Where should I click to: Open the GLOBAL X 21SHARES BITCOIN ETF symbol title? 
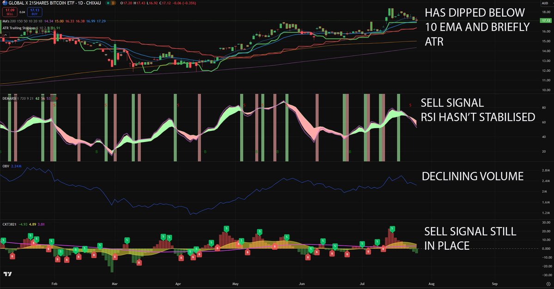(x=55, y=3)
